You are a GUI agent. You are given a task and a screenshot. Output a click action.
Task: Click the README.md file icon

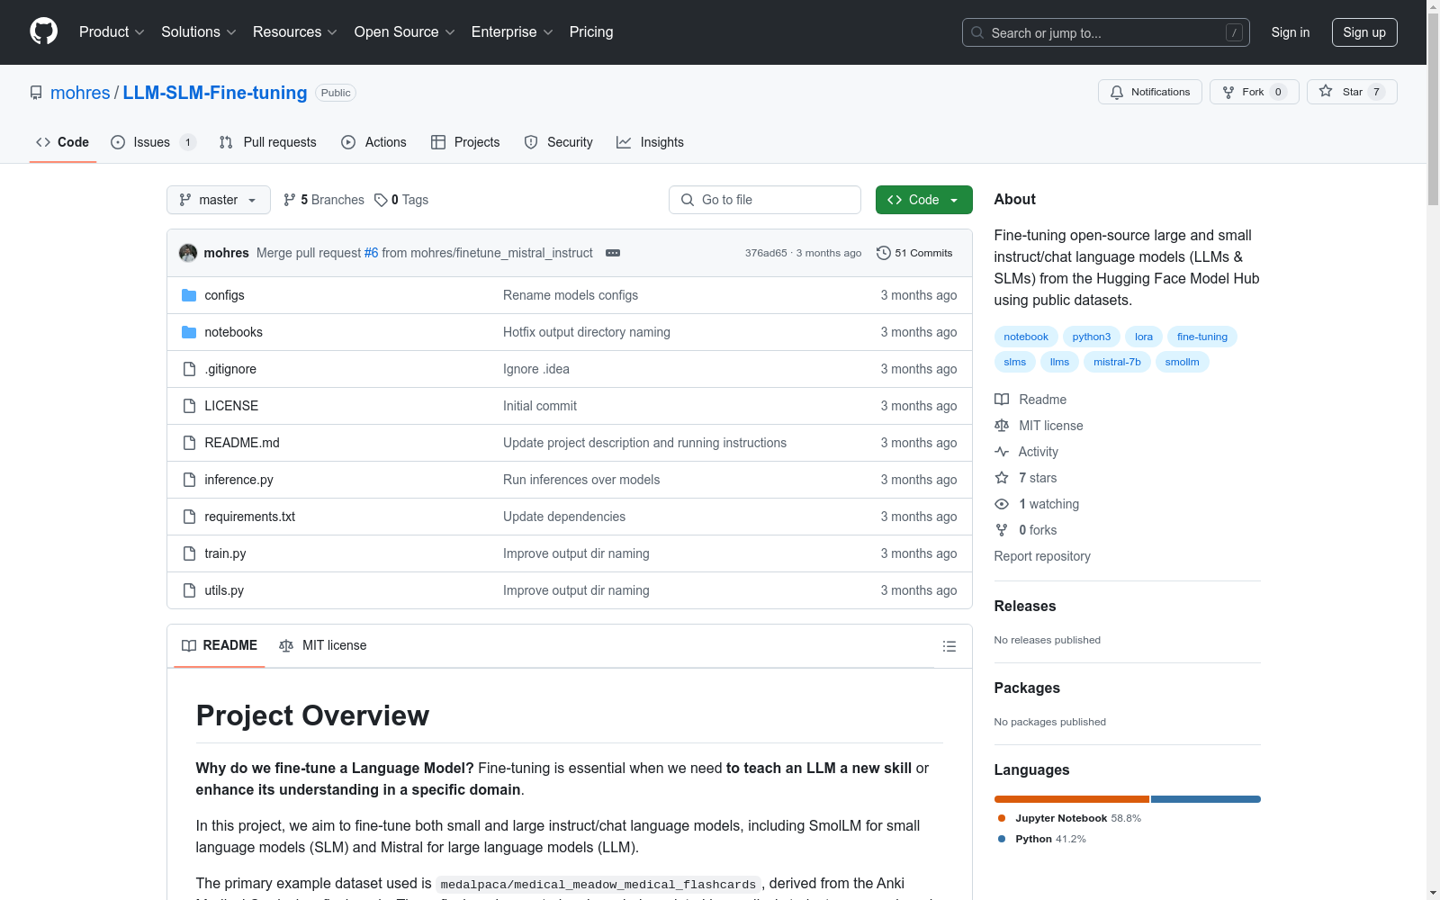point(189,443)
